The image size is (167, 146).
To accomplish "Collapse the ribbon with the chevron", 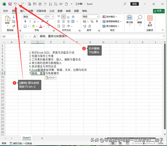I will click(x=163, y=30).
